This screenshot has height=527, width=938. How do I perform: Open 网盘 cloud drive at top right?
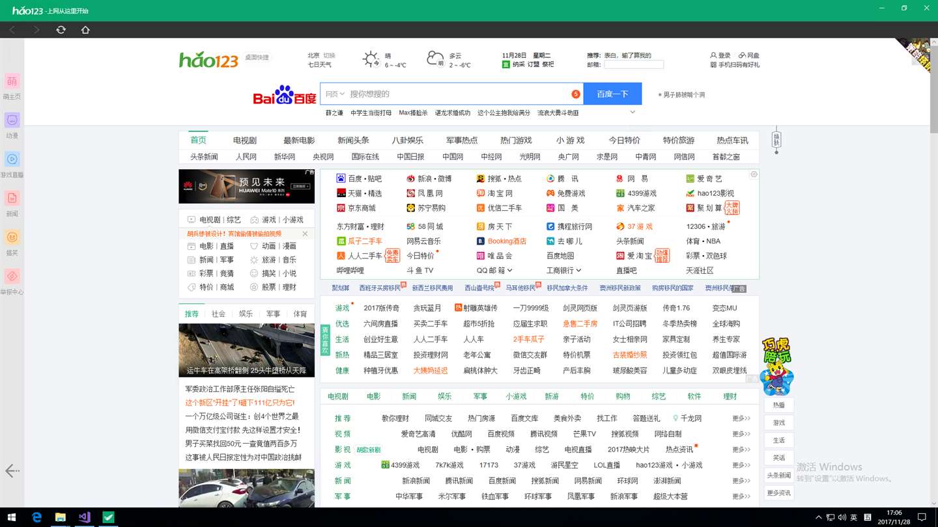[x=749, y=55]
